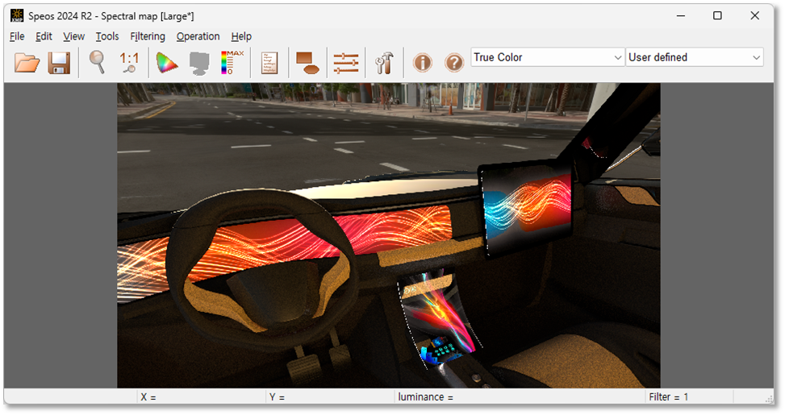Viewport: 785px width, 415px height.
Task: Open the wrench and hammer tools icon
Action: (x=384, y=63)
